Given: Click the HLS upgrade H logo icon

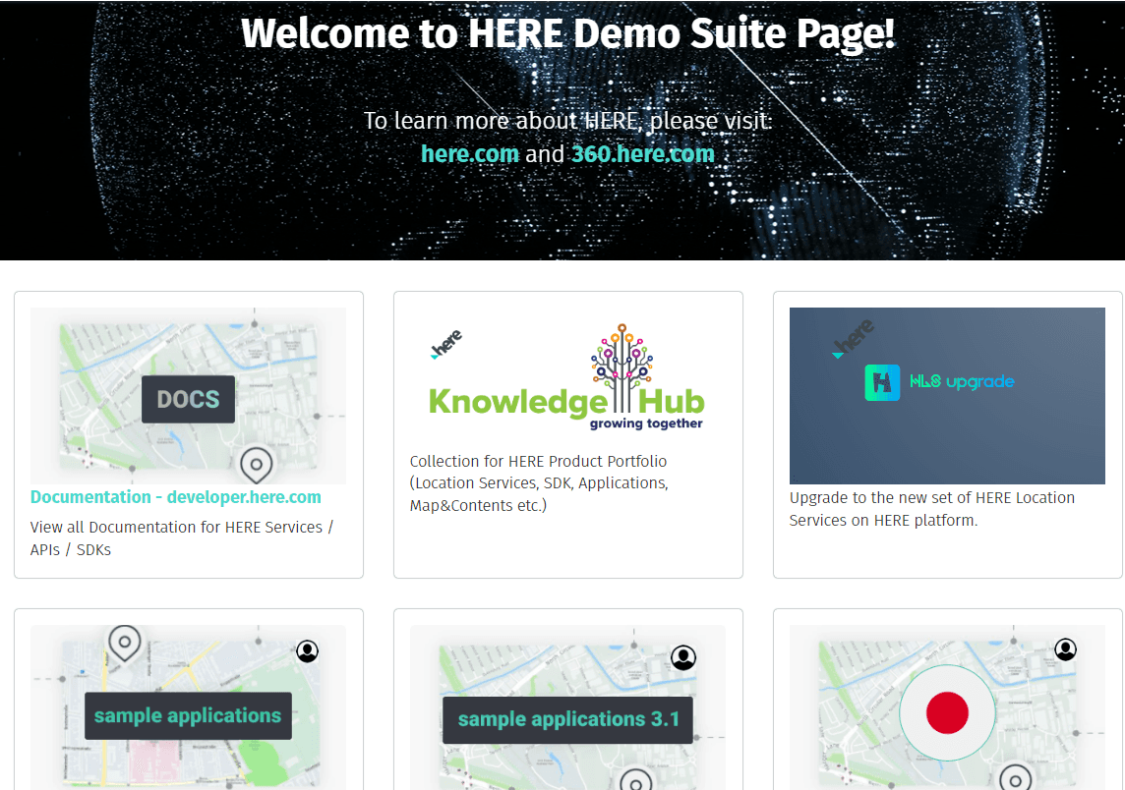Looking at the screenshot, I should (882, 382).
